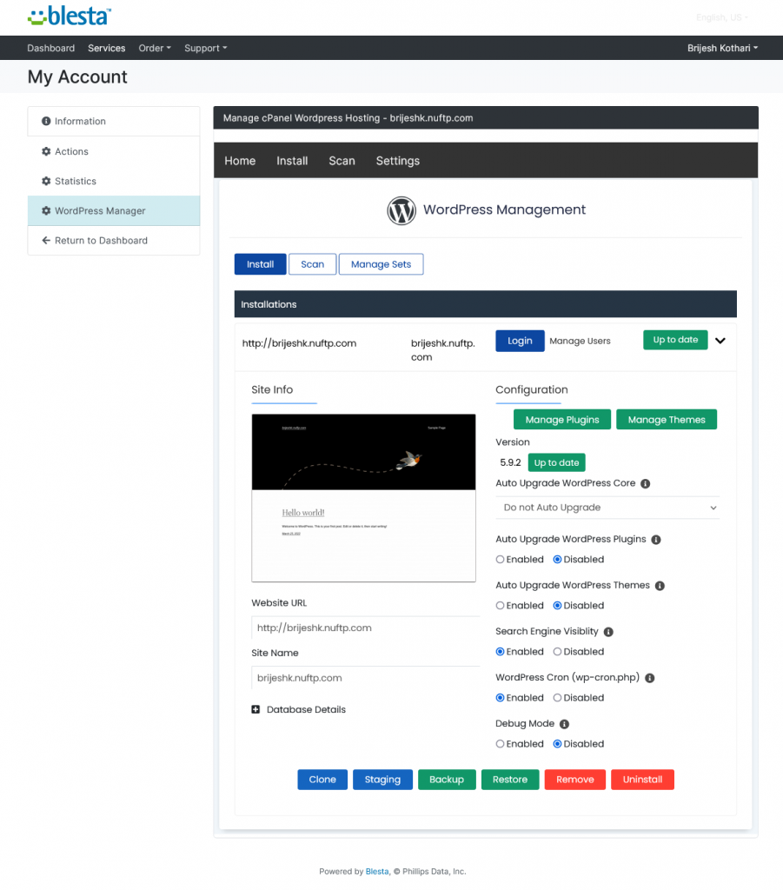The image size is (783, 890).
Task: Open Services in top navigation
Action: coord(107,49)
